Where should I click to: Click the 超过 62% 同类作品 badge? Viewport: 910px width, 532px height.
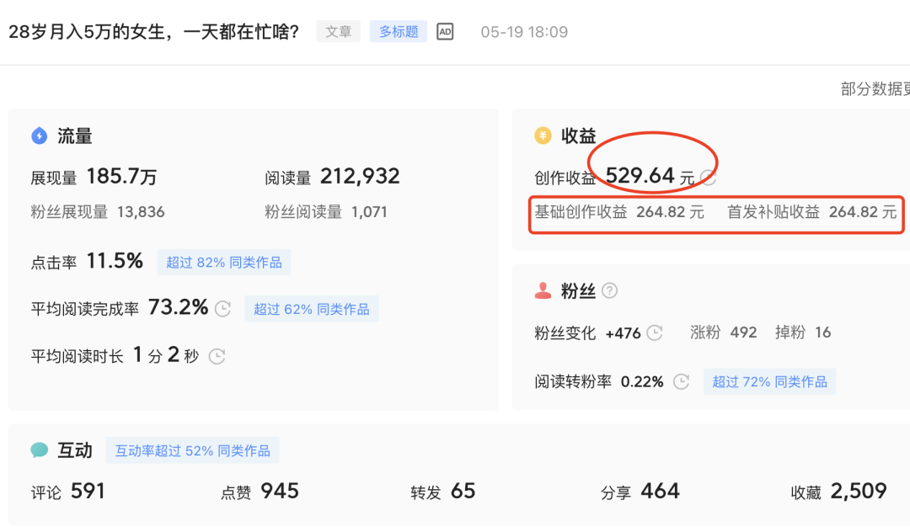(312, 309)
